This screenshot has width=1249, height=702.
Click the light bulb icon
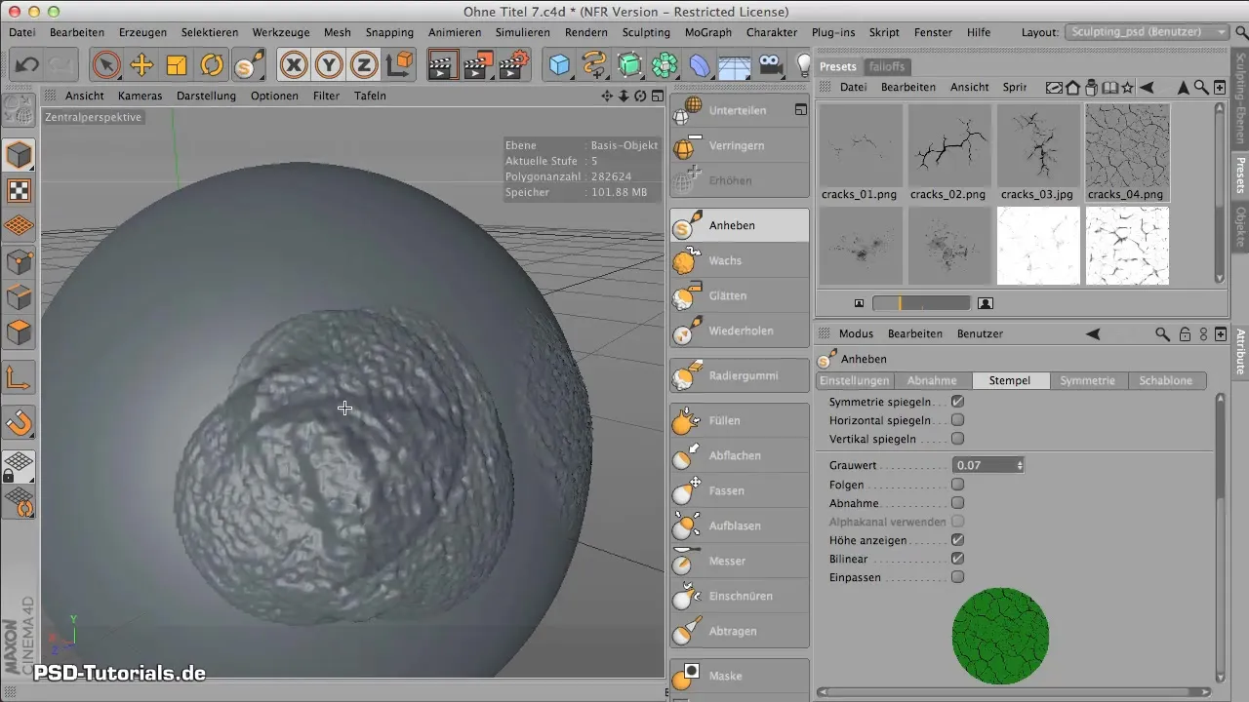click(804, 65)
